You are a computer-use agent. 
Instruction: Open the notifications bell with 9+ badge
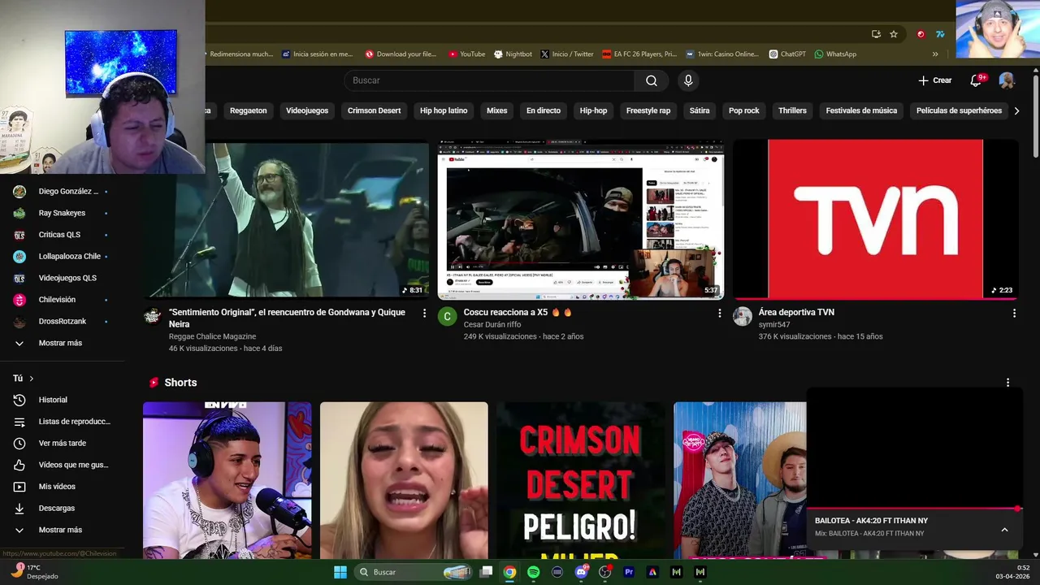coord(977,80)
